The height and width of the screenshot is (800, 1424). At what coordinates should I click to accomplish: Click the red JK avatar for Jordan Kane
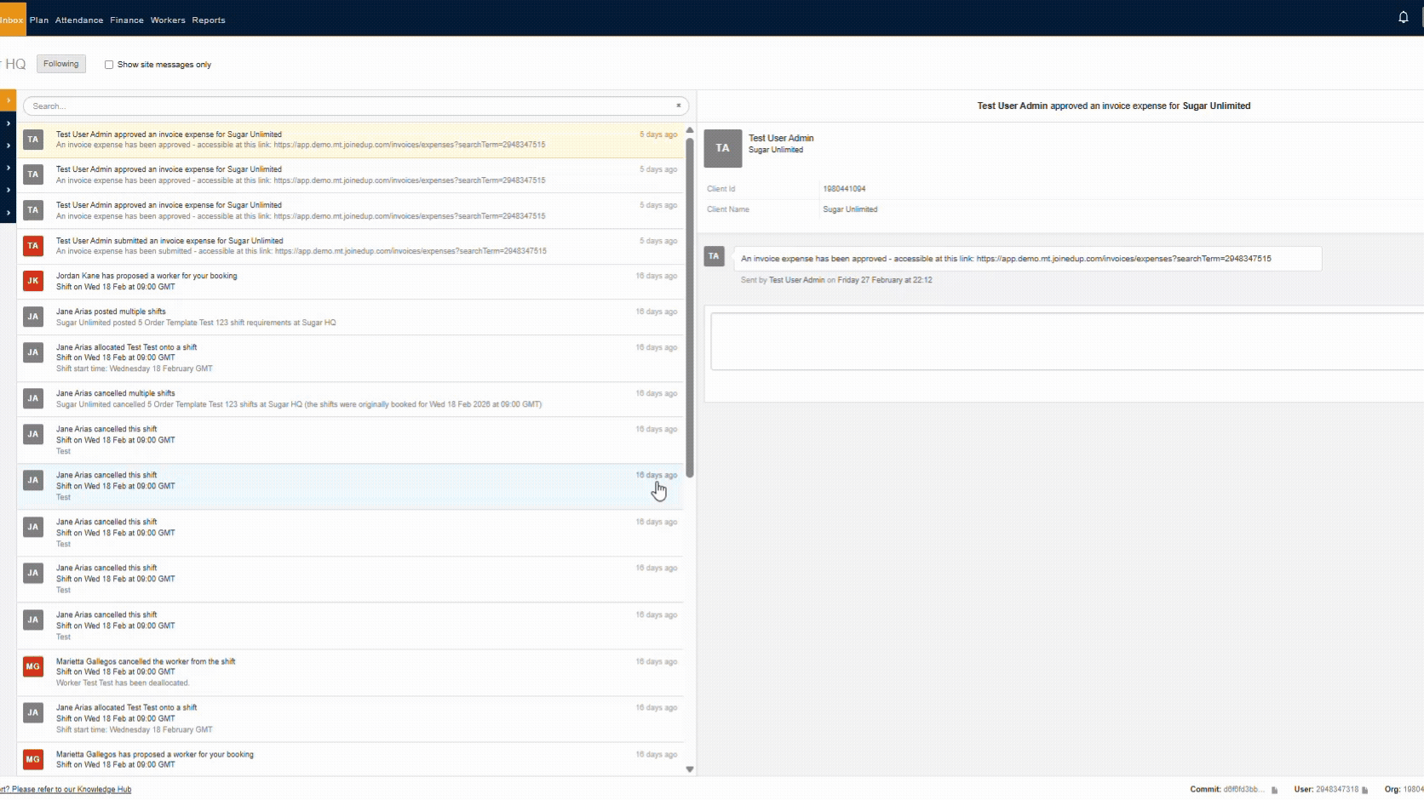(32, 281)
